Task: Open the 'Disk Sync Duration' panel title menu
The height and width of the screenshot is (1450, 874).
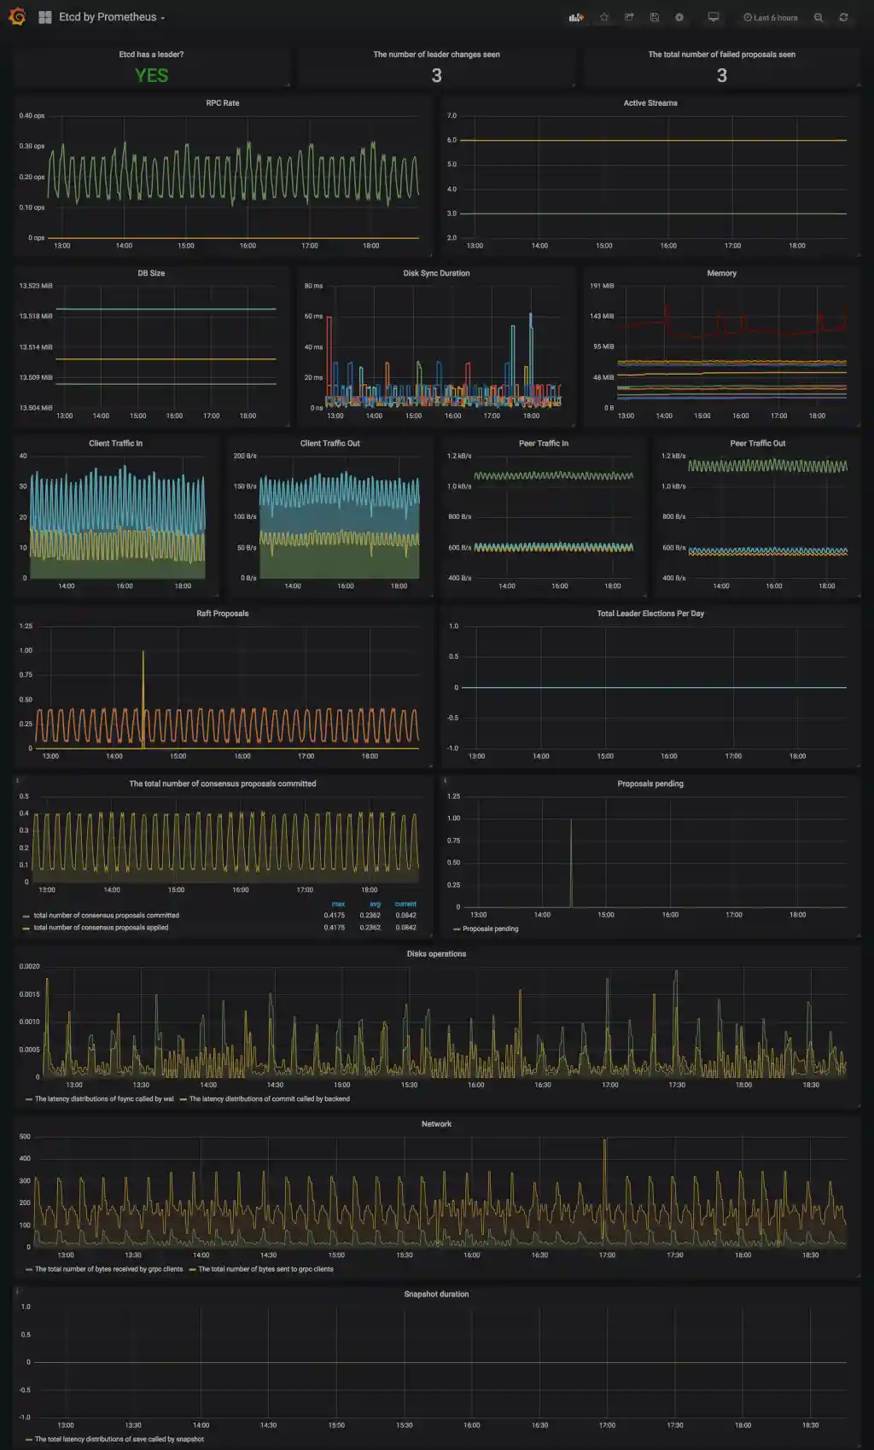Action: click(x=436, y=273)
